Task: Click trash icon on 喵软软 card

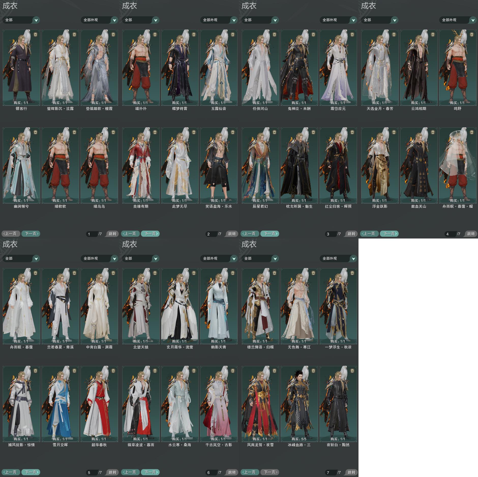Action: (74, 132)
